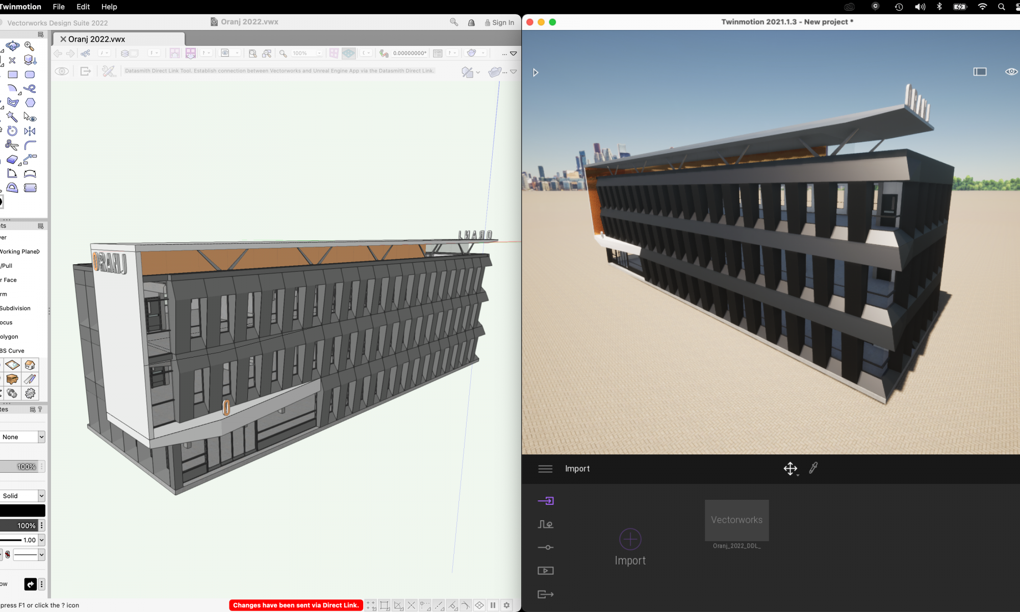Click Sign In in Vectorworks title bar
This screenshot has height=612, width=1020.
coord(499,22)
